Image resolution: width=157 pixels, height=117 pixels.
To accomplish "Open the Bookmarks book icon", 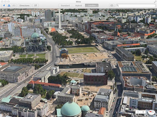I will (x=112, y=6).
